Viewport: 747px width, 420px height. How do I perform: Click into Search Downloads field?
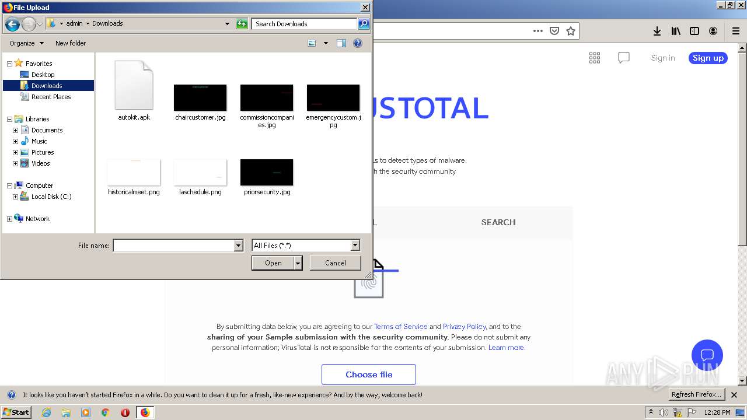305,24
